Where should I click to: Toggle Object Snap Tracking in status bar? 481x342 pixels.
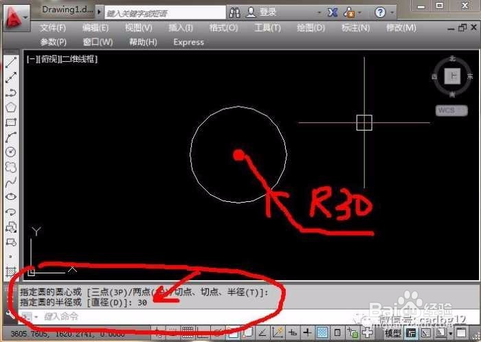tap(262, 332)
